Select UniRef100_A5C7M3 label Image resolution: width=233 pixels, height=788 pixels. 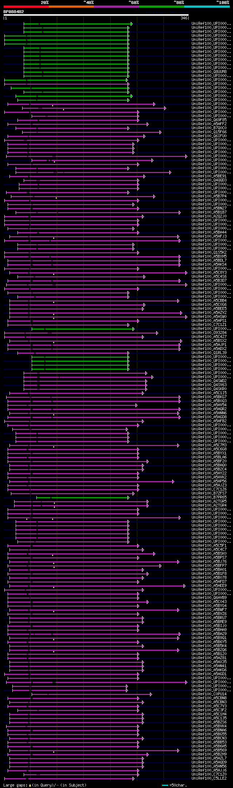(x=209, y=445)
